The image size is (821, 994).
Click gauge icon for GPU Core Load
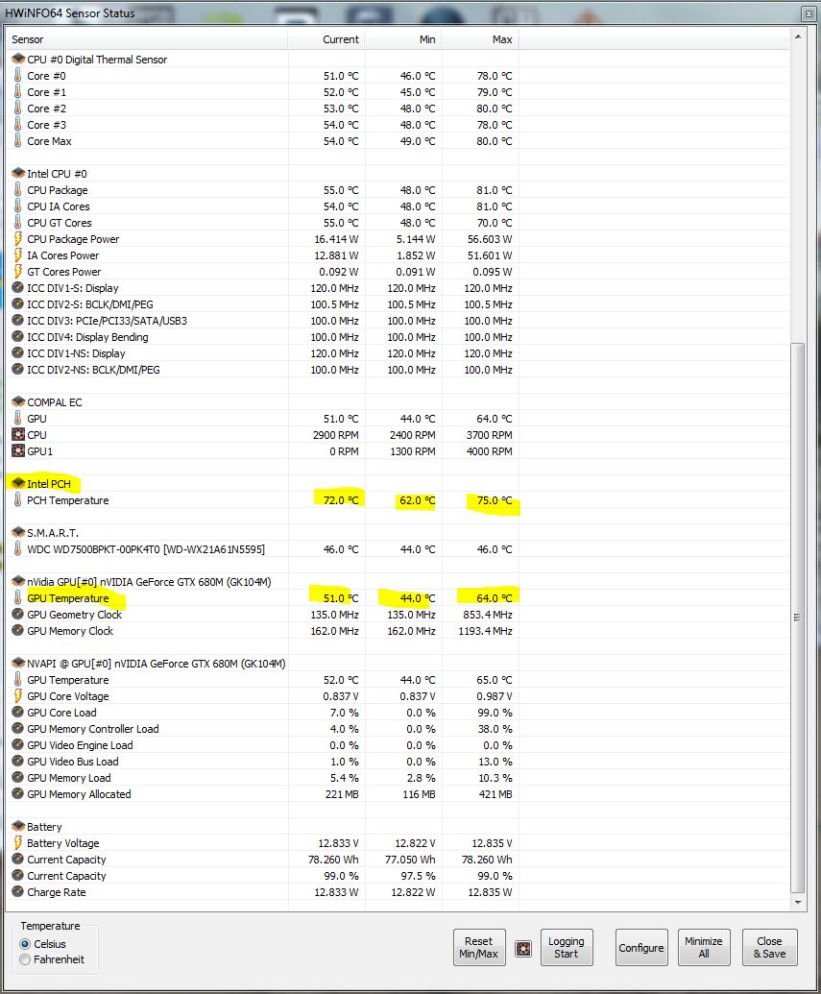click(x=17, y=712)
